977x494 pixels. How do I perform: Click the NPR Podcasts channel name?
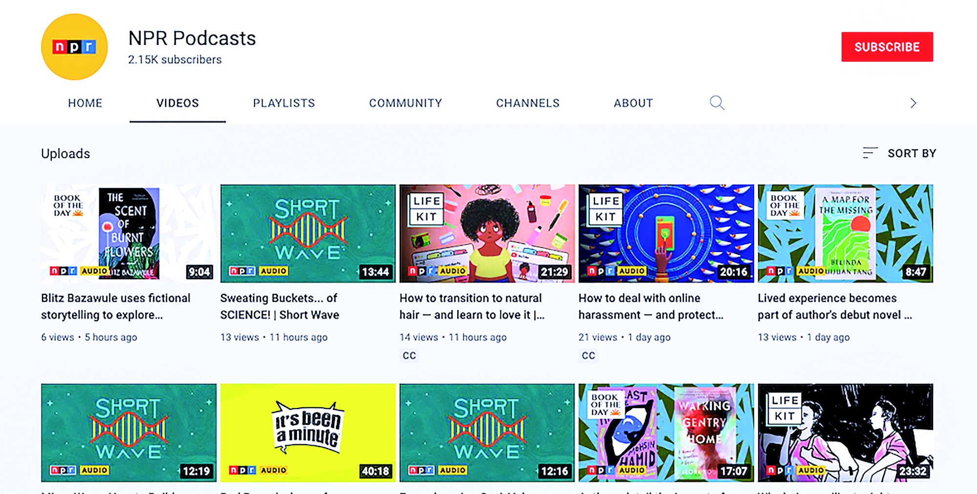[x=192, y=38]
